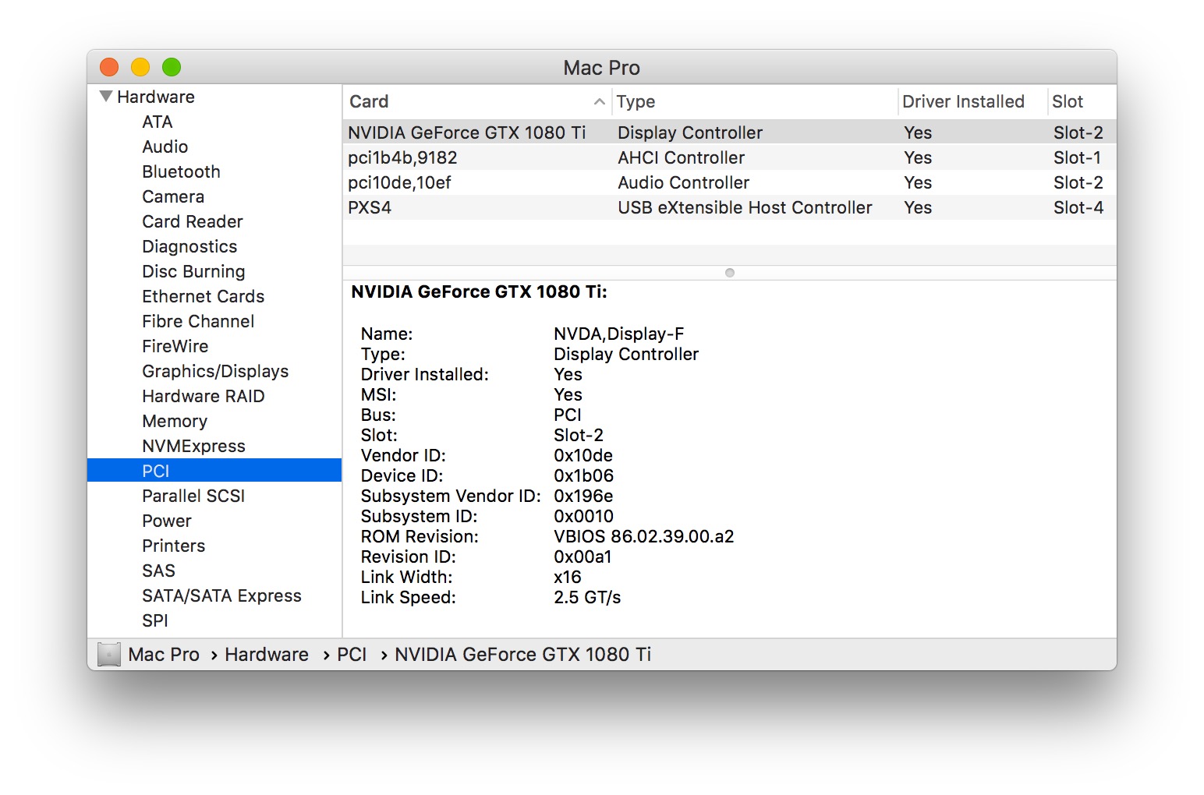Open SATA/SATA Express section

pos(221,595)
